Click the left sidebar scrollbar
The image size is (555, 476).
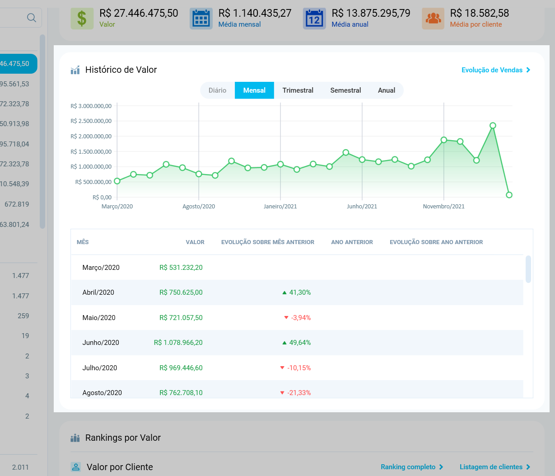point(42,131)
